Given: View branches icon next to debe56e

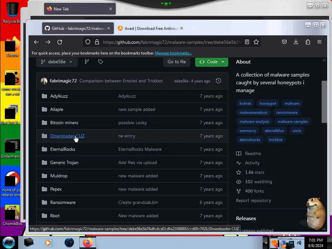Looking at the screenshot, I should pyautogui.click(x=87, y=62).
